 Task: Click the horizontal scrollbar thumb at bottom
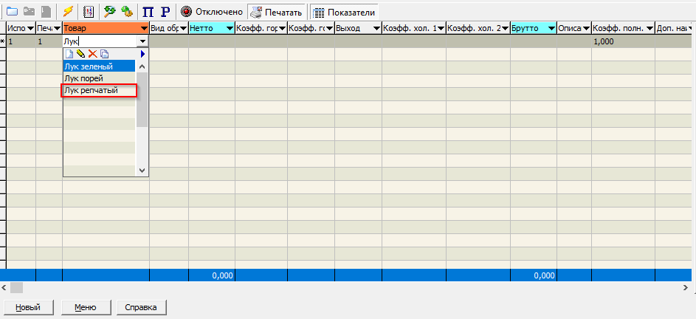coord(16,287)
